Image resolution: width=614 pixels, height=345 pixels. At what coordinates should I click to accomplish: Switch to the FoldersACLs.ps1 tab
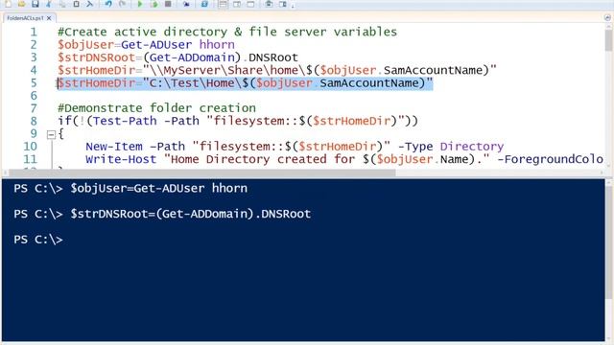25,18
